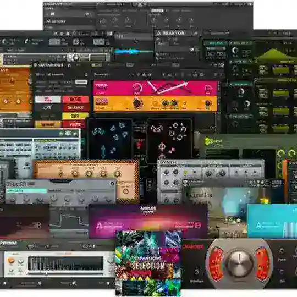Click the lone knob in lower amp panel
This screenshot has height=297, width=297.
(125, 191)
